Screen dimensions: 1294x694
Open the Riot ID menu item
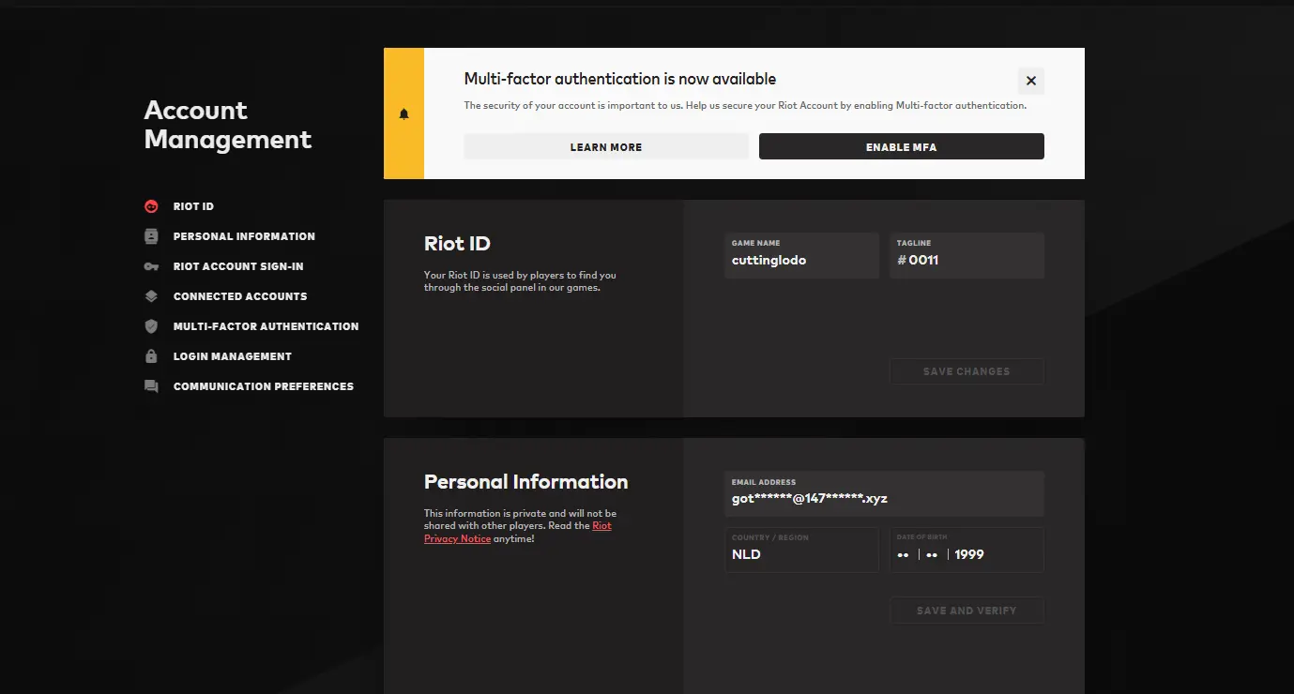(x=193, y=206)
